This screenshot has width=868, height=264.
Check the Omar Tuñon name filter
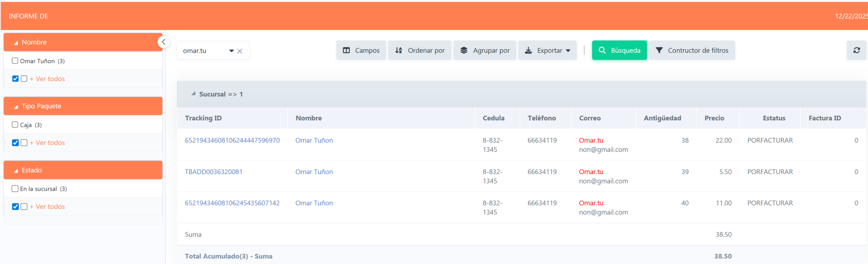click(15, 61)
